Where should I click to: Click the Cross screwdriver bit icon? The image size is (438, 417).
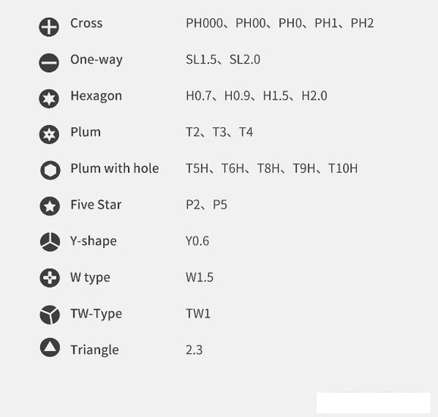49,27
